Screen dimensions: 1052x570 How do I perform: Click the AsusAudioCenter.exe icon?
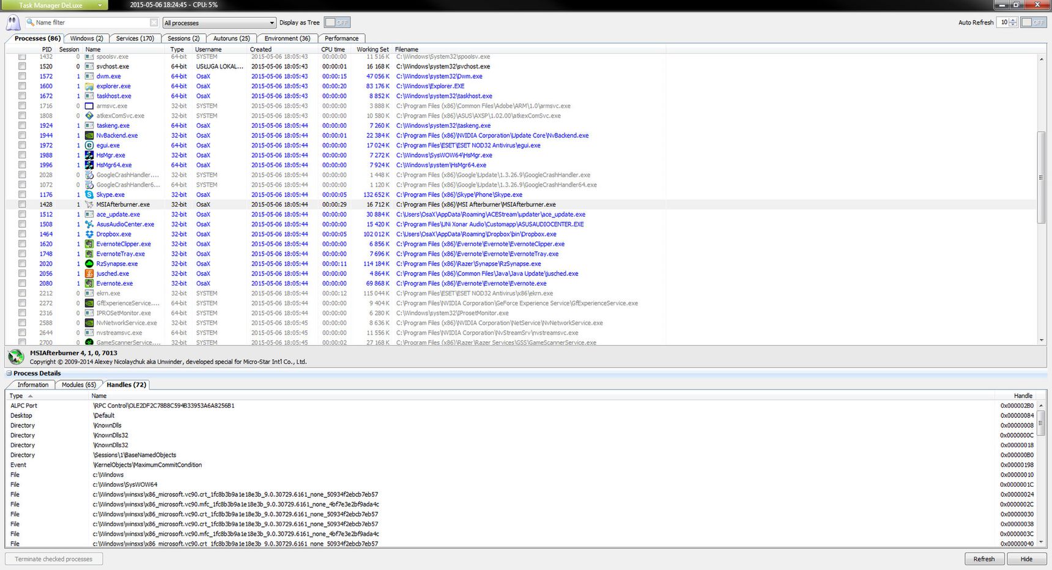89,224
